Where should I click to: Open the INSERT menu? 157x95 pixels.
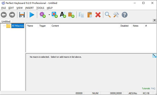(29, 8)
